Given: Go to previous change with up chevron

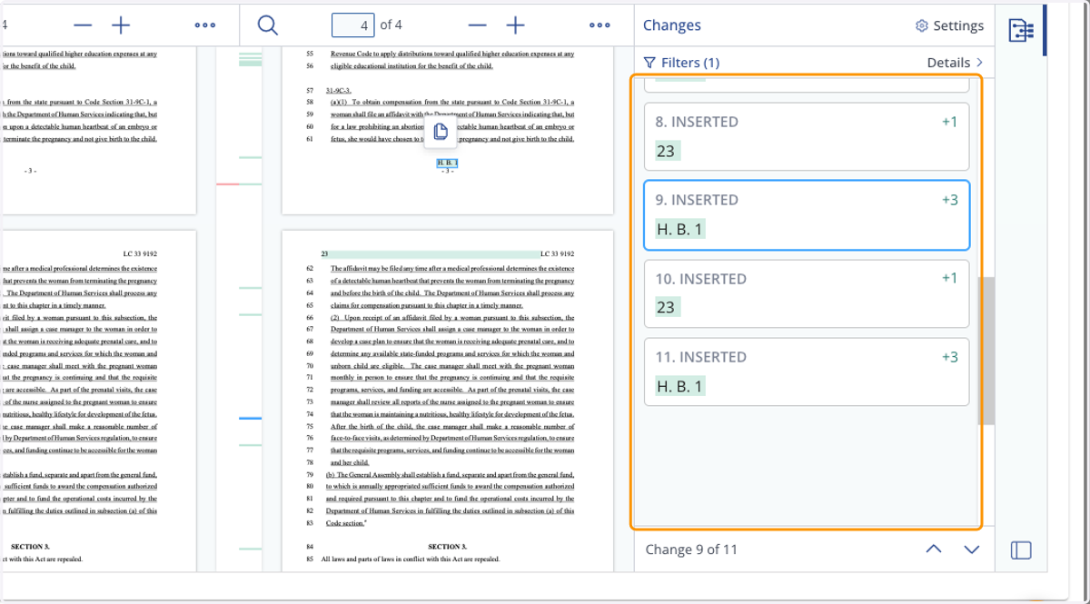Looking at the screenshot, I should [934, 550].
